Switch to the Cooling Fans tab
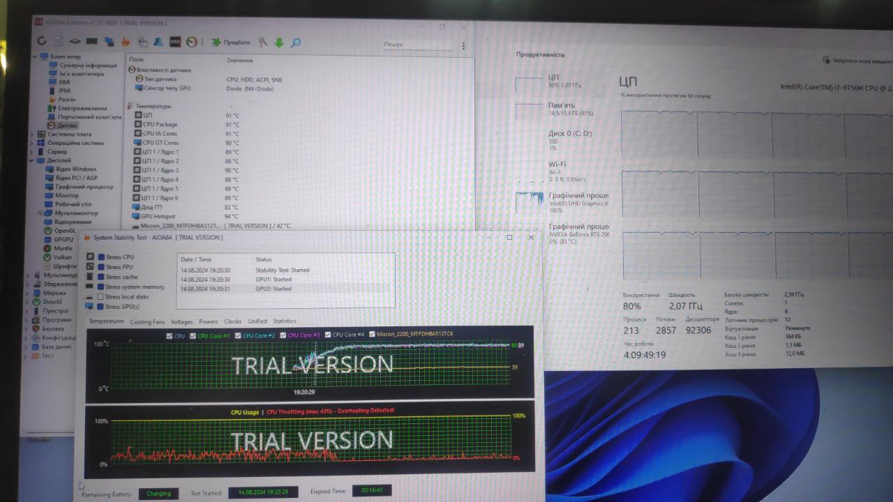Viewport: 893px width, 502px height. pos(147,321)
